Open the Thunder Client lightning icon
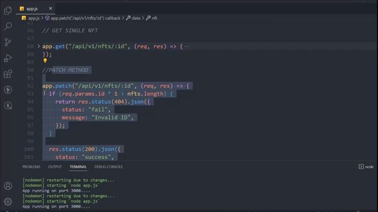The height and width of the screenshot is (212, 378). coord(8,90)
